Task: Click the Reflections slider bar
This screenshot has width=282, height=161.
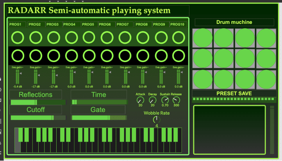Action: [38, 102]
